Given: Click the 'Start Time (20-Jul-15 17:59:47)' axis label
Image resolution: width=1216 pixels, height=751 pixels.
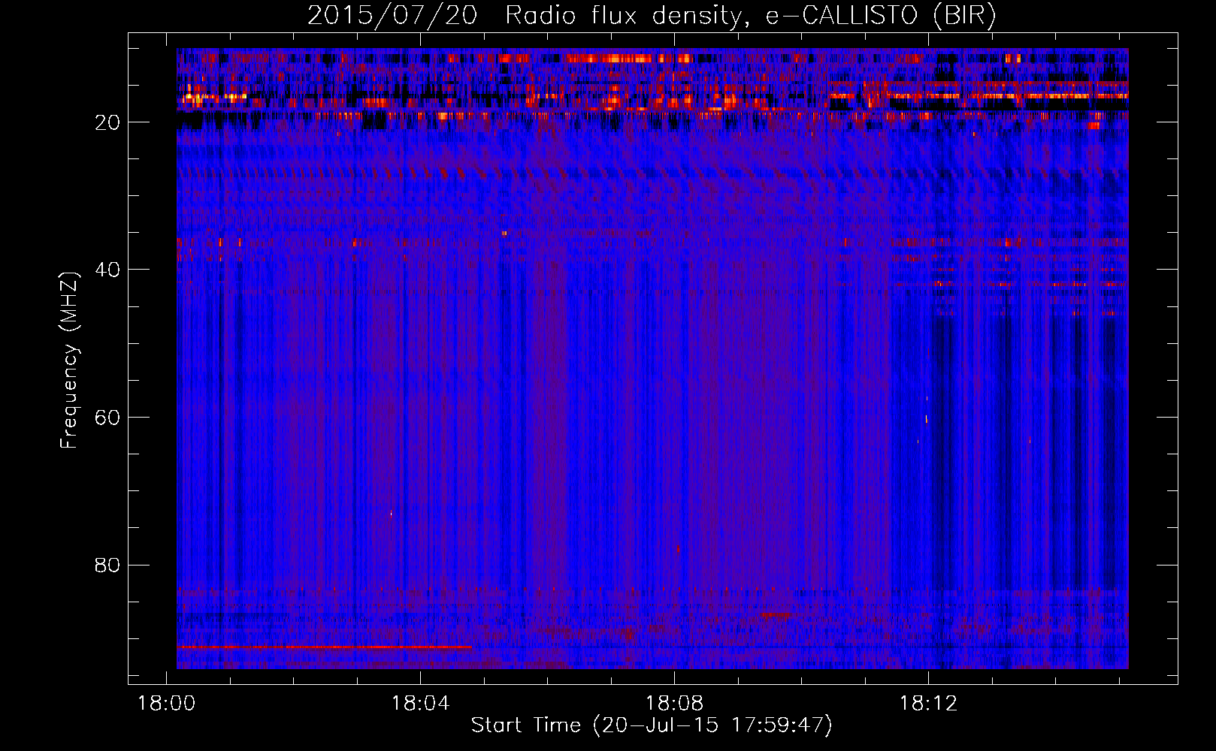Looking at the screenshot, I should click(652, 725).
